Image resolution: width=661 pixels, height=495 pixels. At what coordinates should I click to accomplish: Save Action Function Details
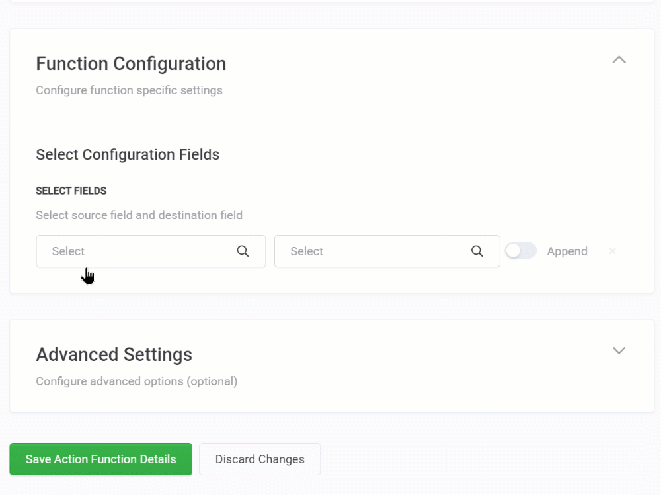100,459
